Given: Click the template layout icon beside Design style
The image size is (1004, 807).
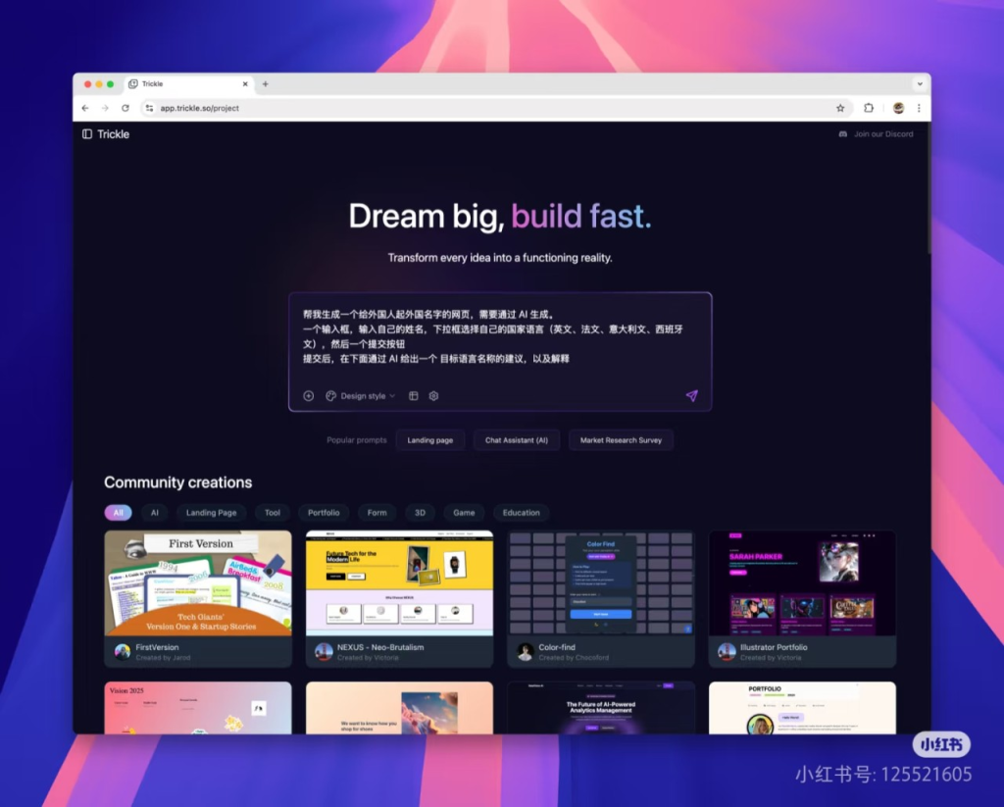Looking at the screenshot, I should 414,396.
